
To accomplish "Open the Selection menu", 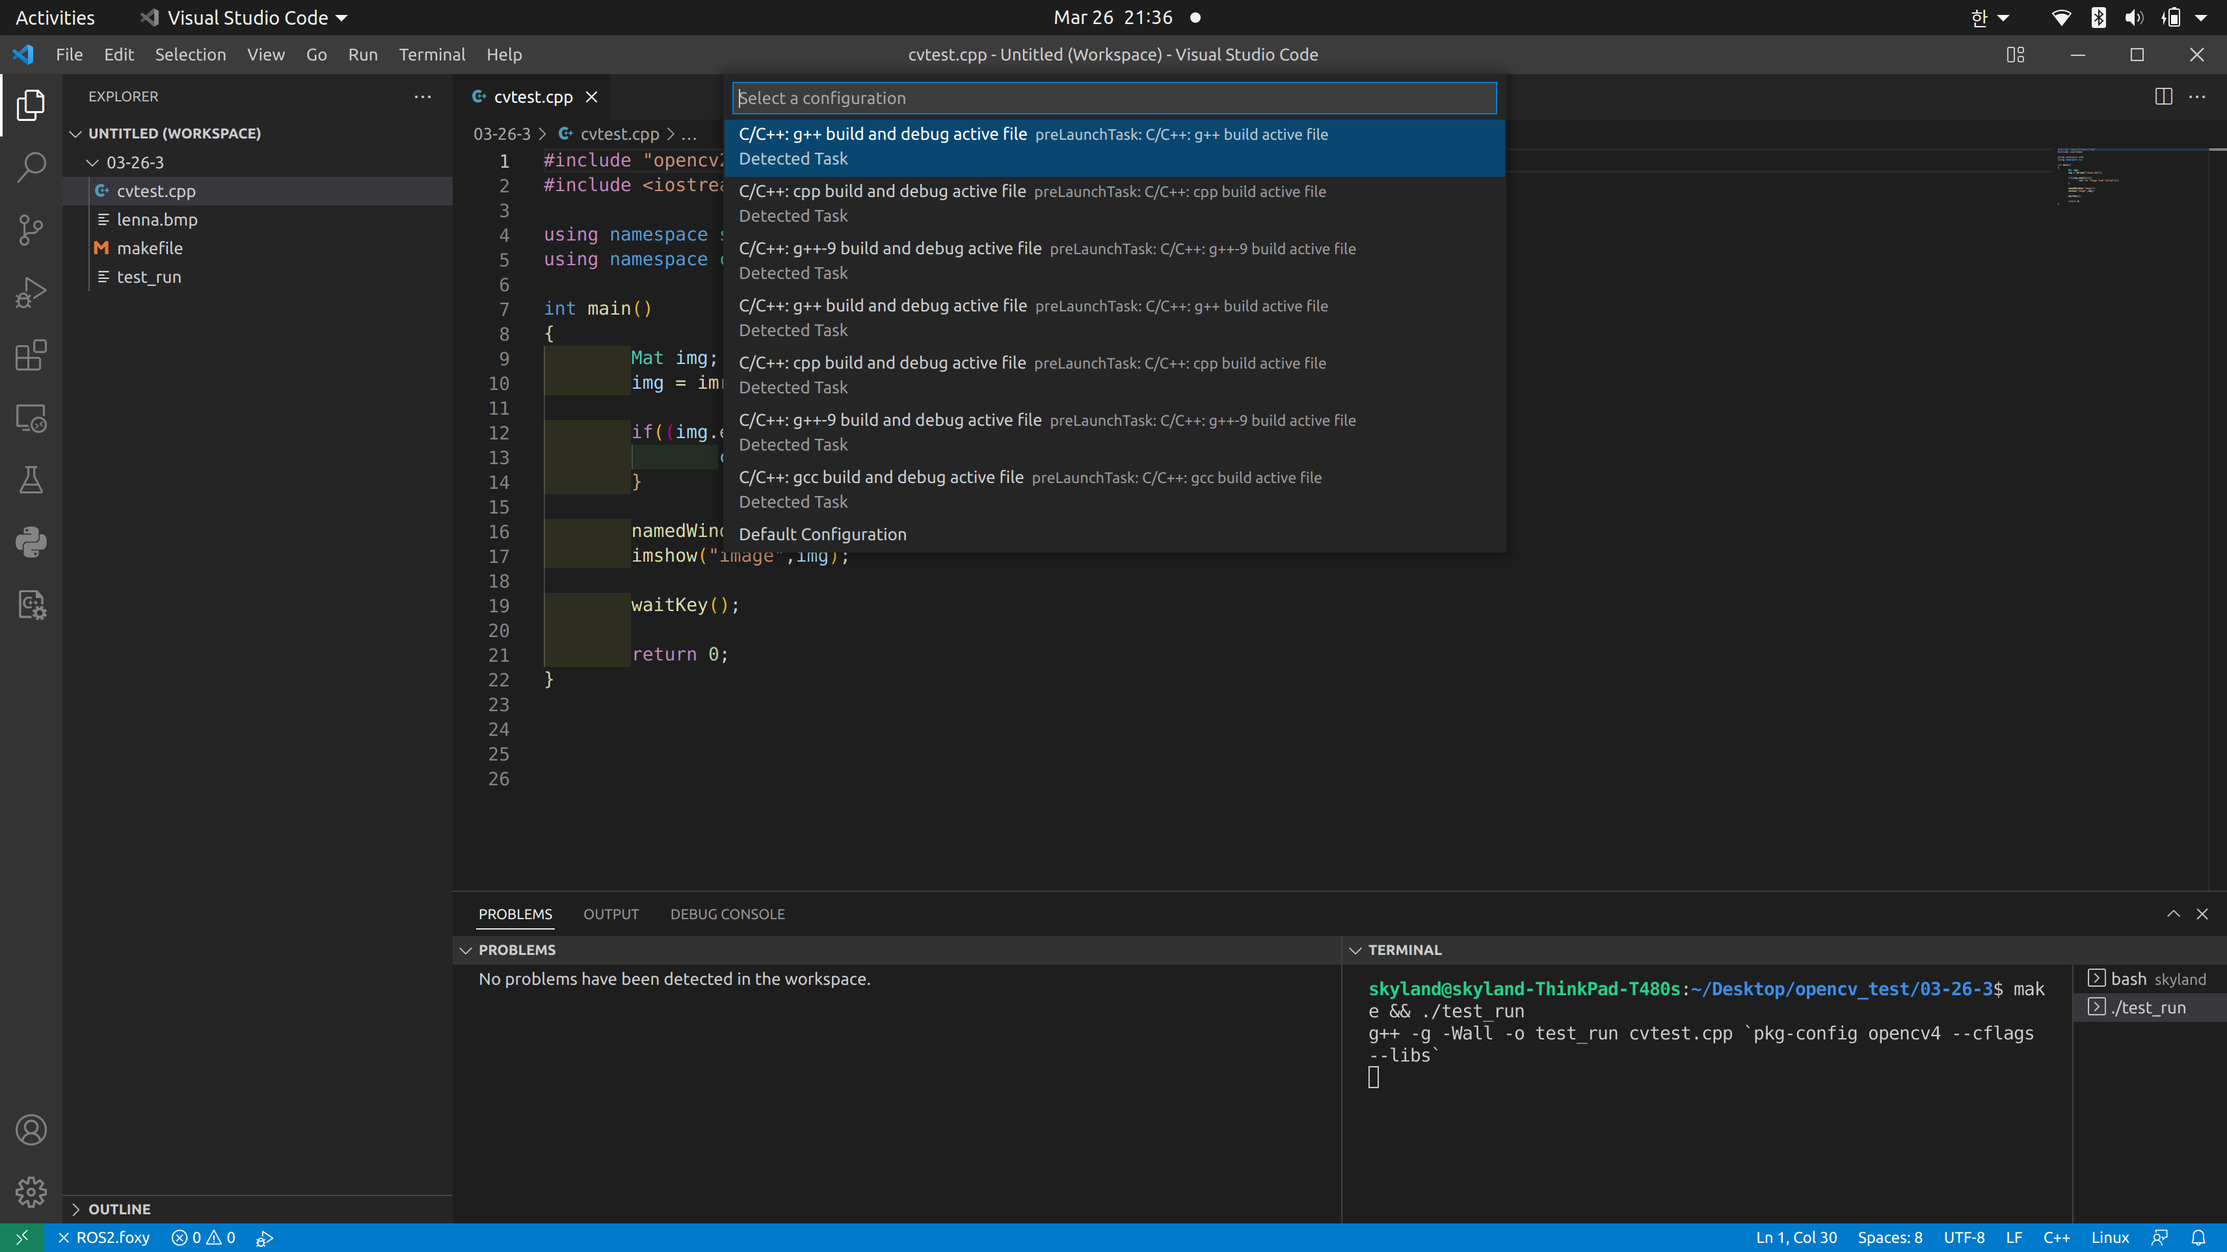I will tap(190, 55).
